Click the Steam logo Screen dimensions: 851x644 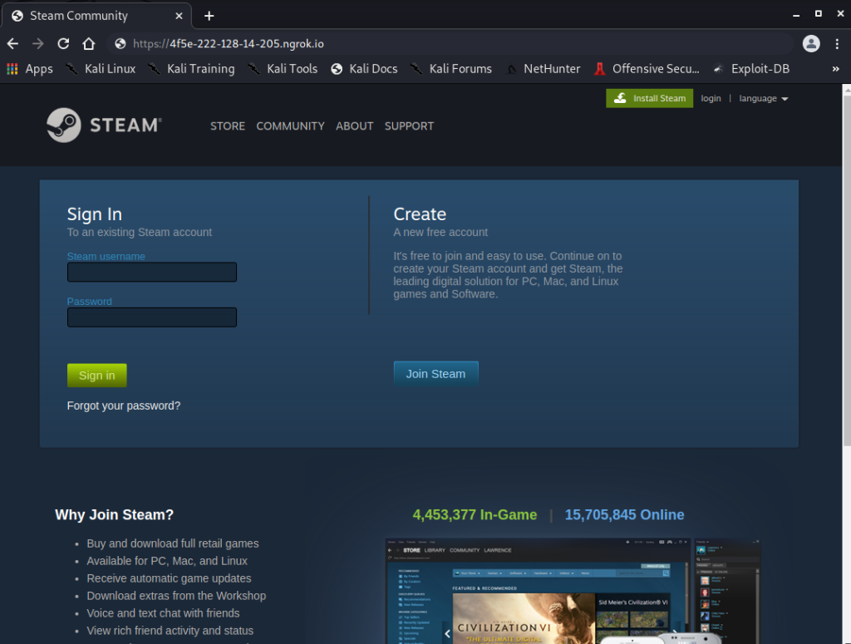click(104, 125)
